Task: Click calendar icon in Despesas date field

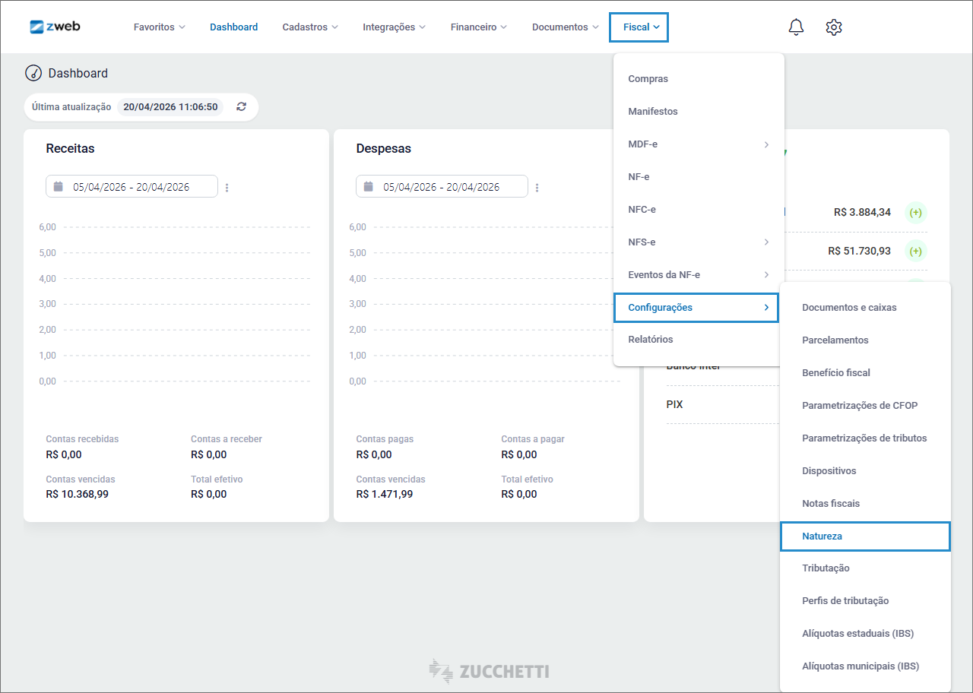Action: point(369,187)
